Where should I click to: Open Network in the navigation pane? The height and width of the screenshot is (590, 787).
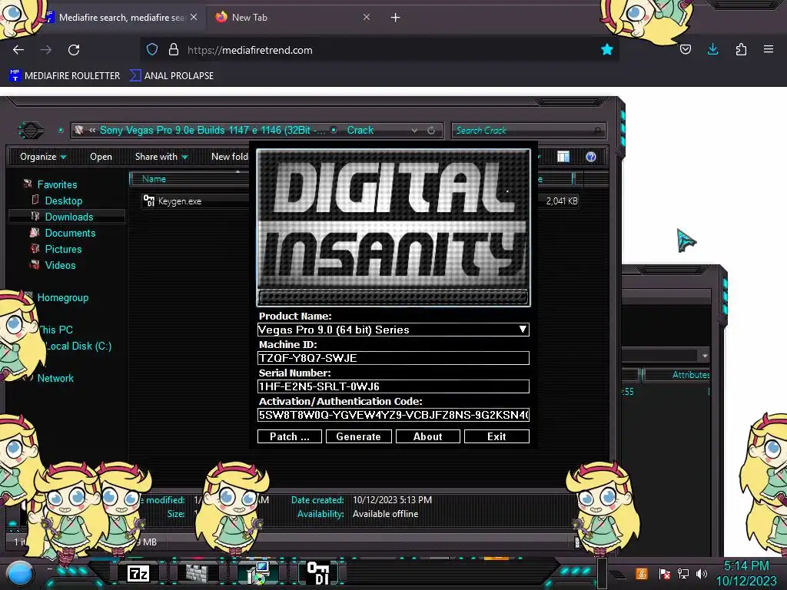pyautogui.click(x=55, y=378)
